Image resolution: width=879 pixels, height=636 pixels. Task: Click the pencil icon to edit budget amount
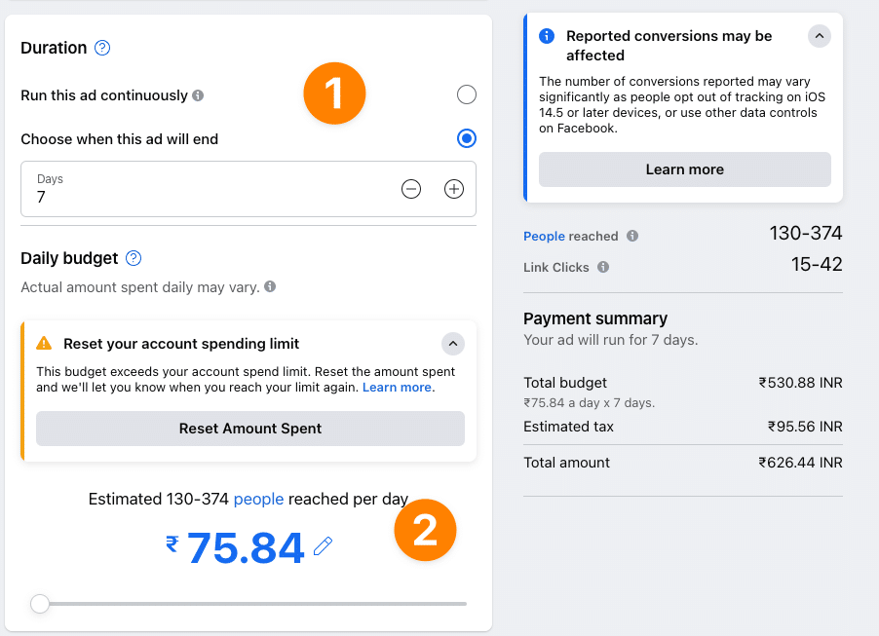pos(324,547)
